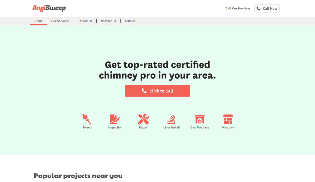Click the phone icon in Click to Call
Image resolution: width=315 pixels, height=182 pixels.
pos(144,91)
